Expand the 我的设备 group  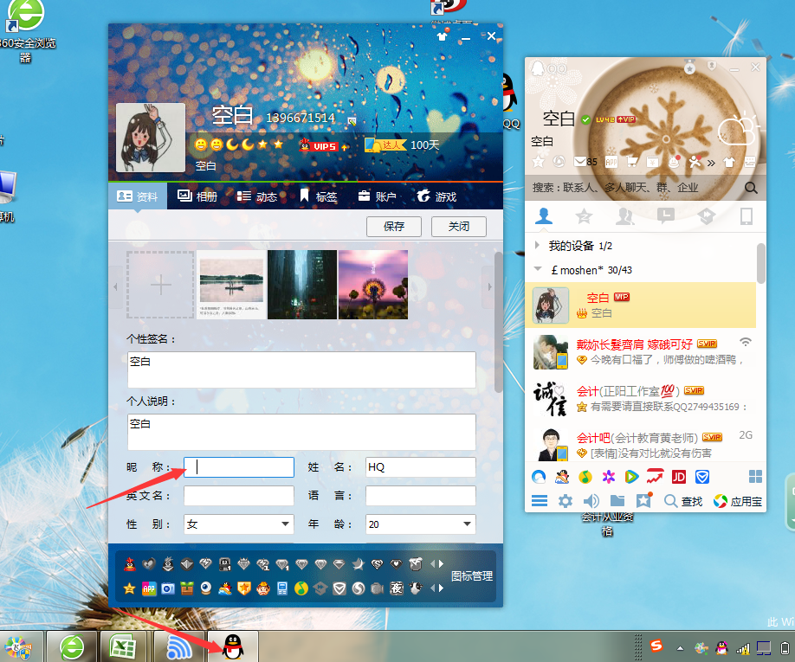pyautogui.click(x=538, y=247)
